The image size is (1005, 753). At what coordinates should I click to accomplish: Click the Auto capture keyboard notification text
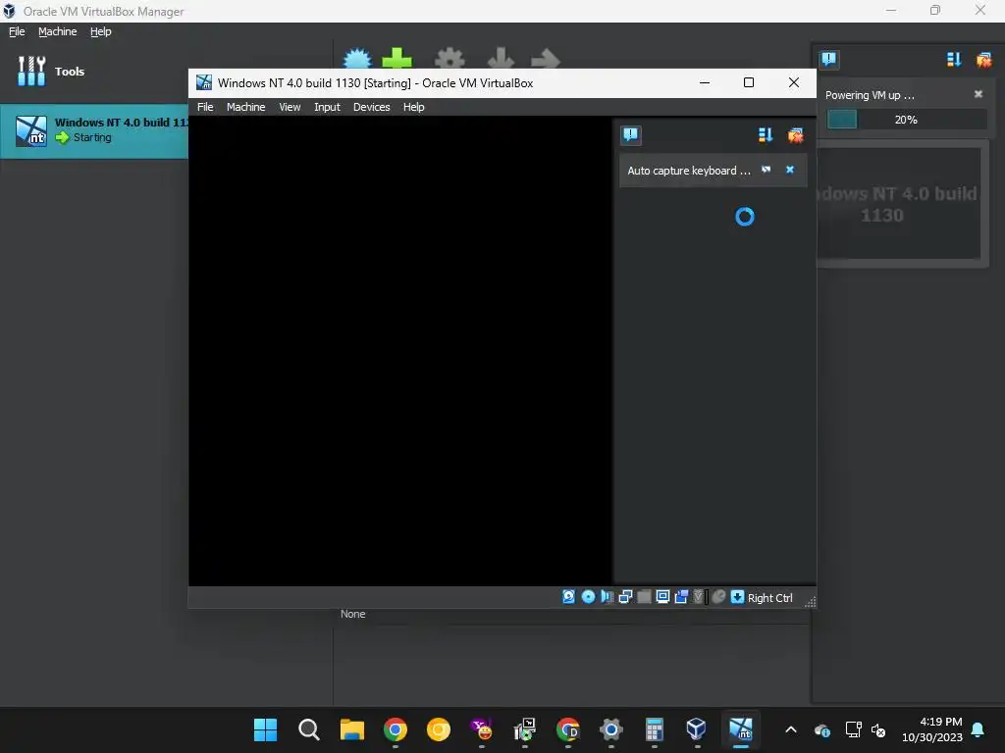(x=688, y=171)
